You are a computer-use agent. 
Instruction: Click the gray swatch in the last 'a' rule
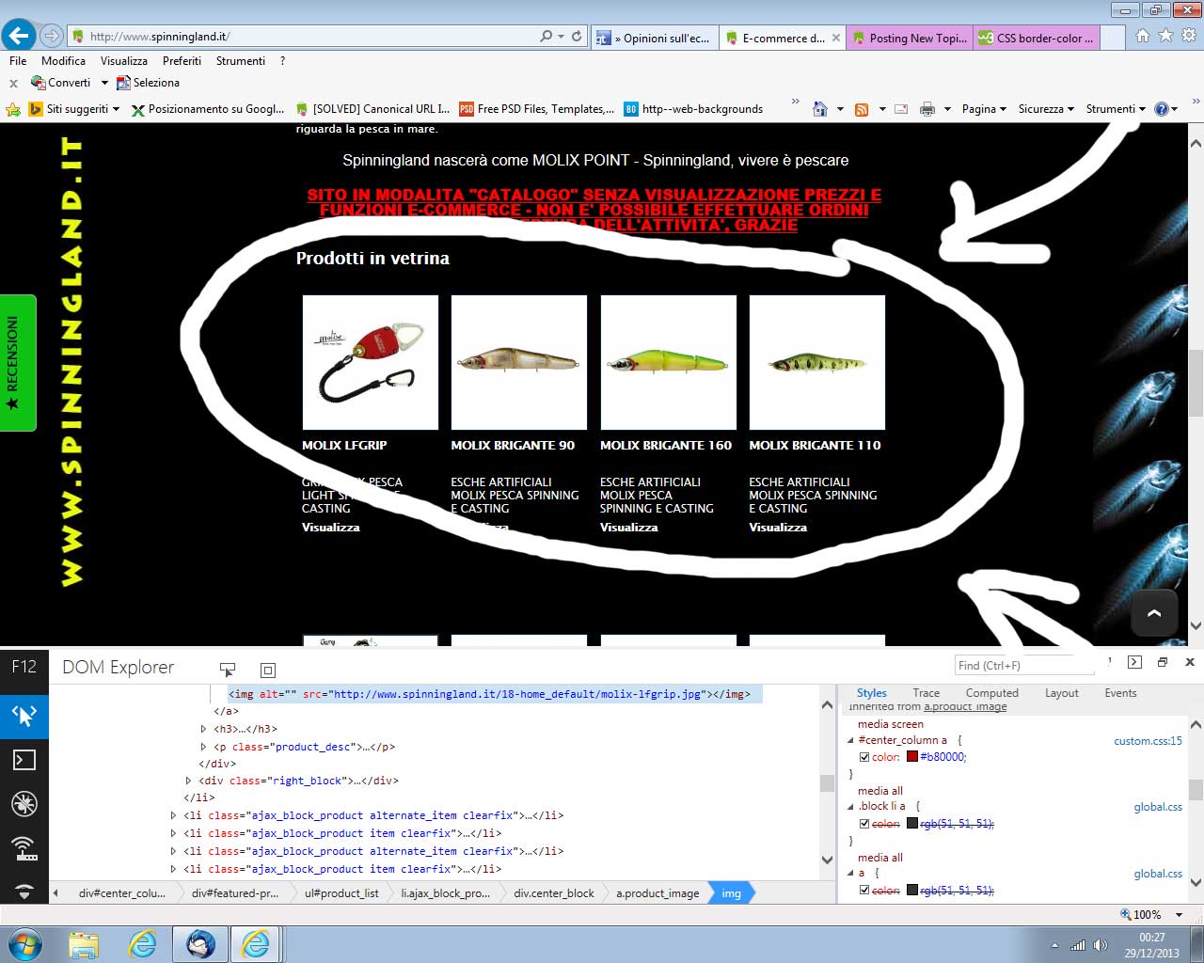point(912,890)
